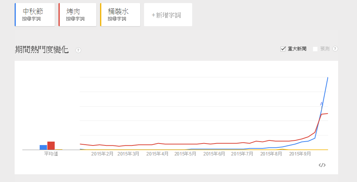This screenshot has height=182, width=357.
Task: Click the help icon beside 預測
Action: (x=335, y=49)
